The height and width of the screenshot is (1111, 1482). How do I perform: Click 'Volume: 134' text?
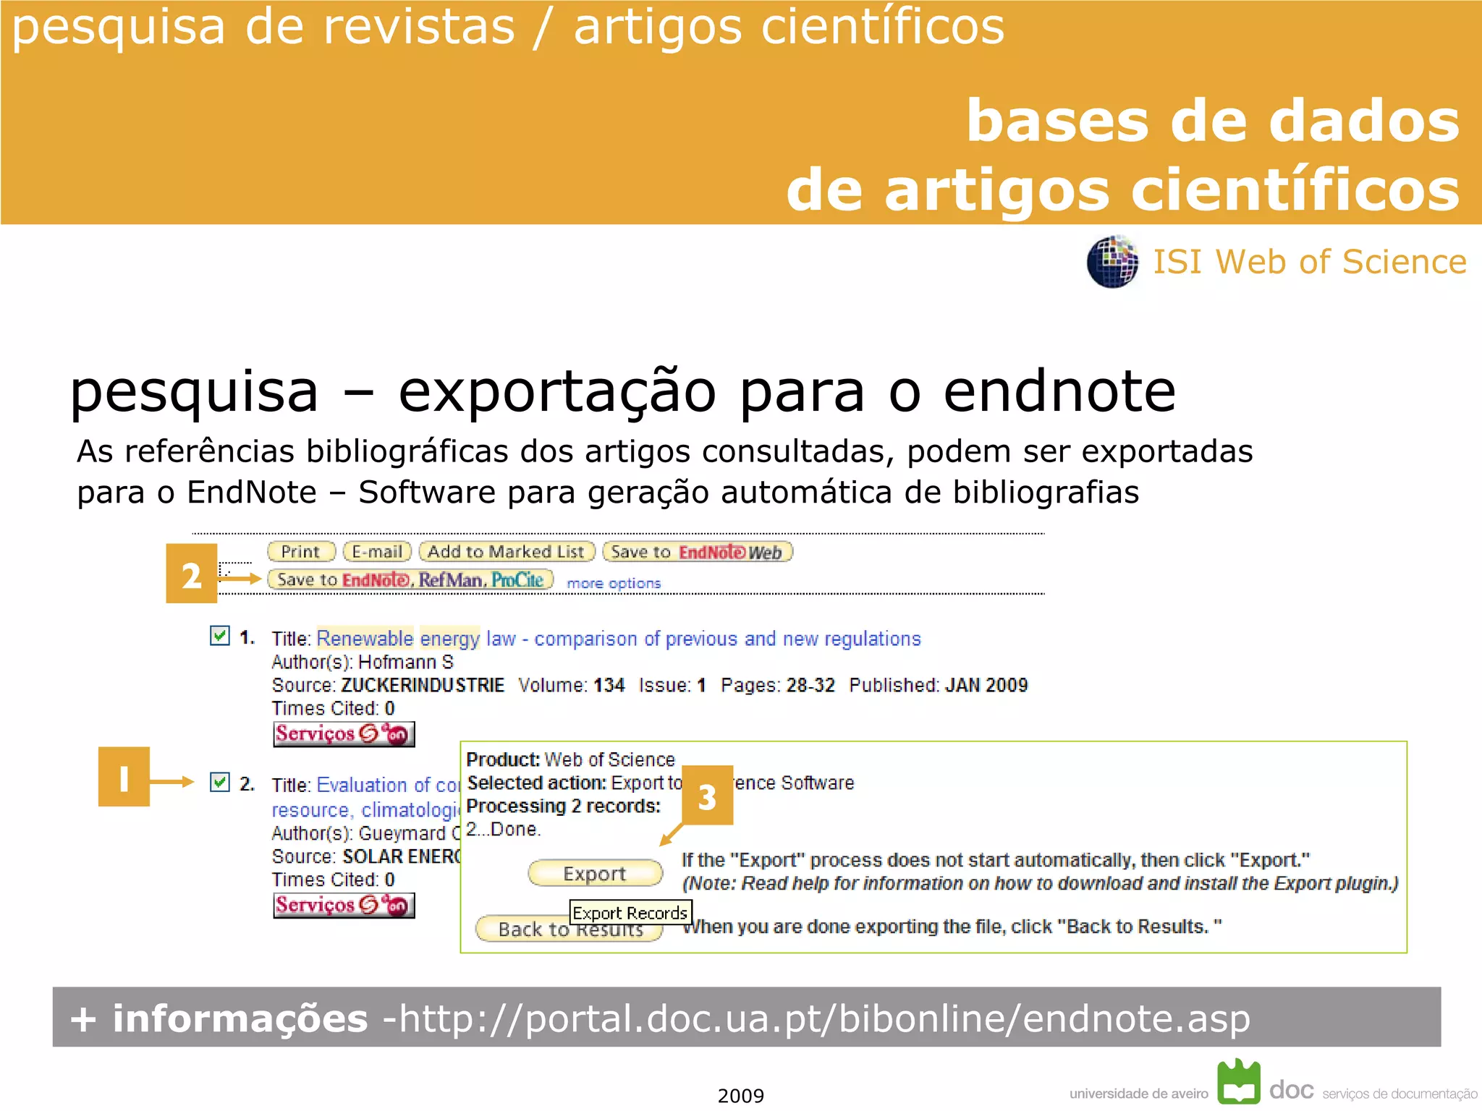tap(572, 685)
